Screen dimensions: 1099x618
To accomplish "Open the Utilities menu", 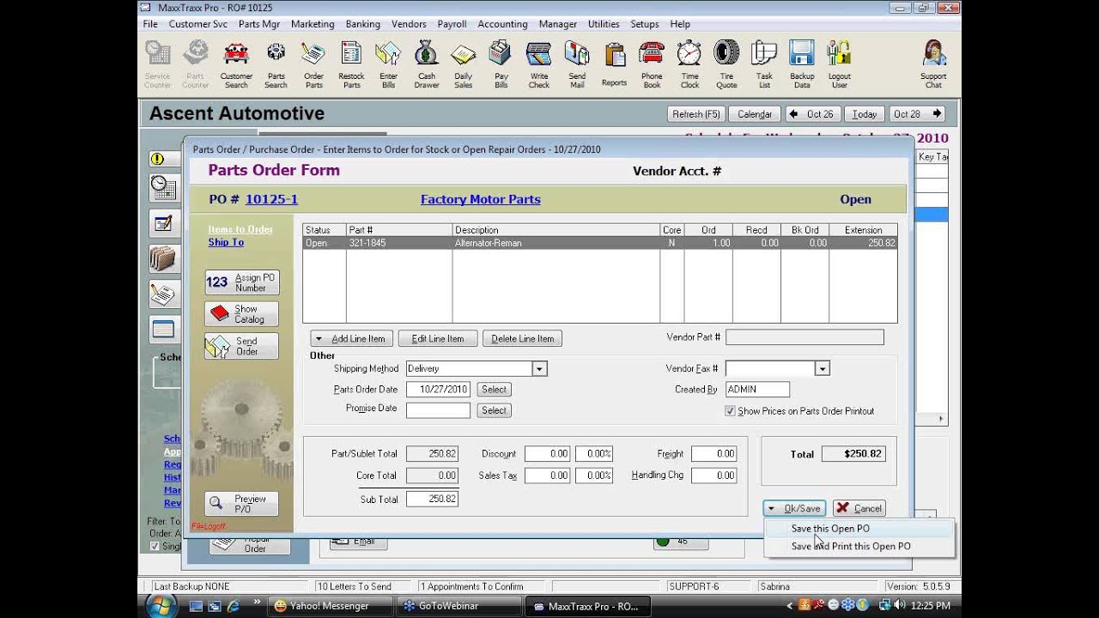I will pyautogui.click(x=604, y=24).
